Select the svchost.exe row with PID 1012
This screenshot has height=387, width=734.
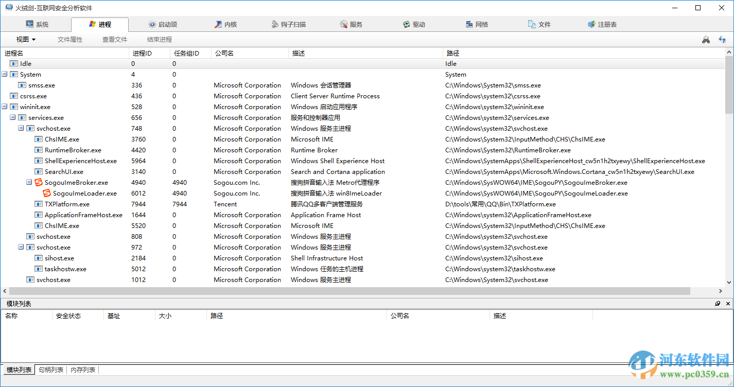363,280
